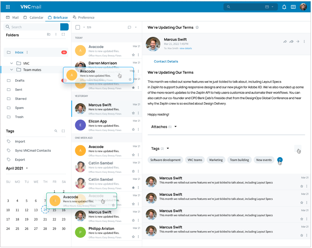Open the Preference tab
Viewport: 312px width, 248px height.
pos(84,17)
